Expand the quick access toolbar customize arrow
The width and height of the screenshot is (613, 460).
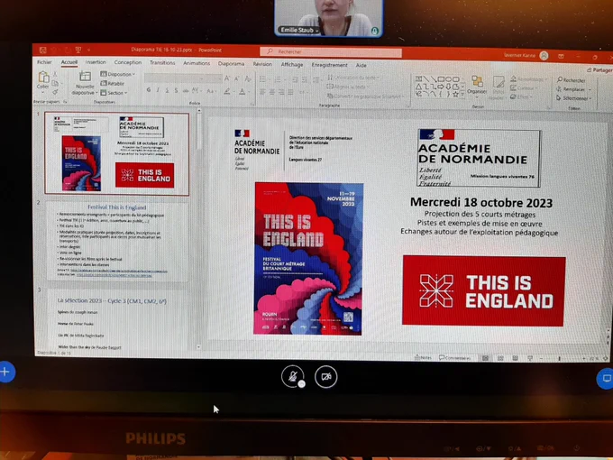pyautogui.click(x=88, y=51)
